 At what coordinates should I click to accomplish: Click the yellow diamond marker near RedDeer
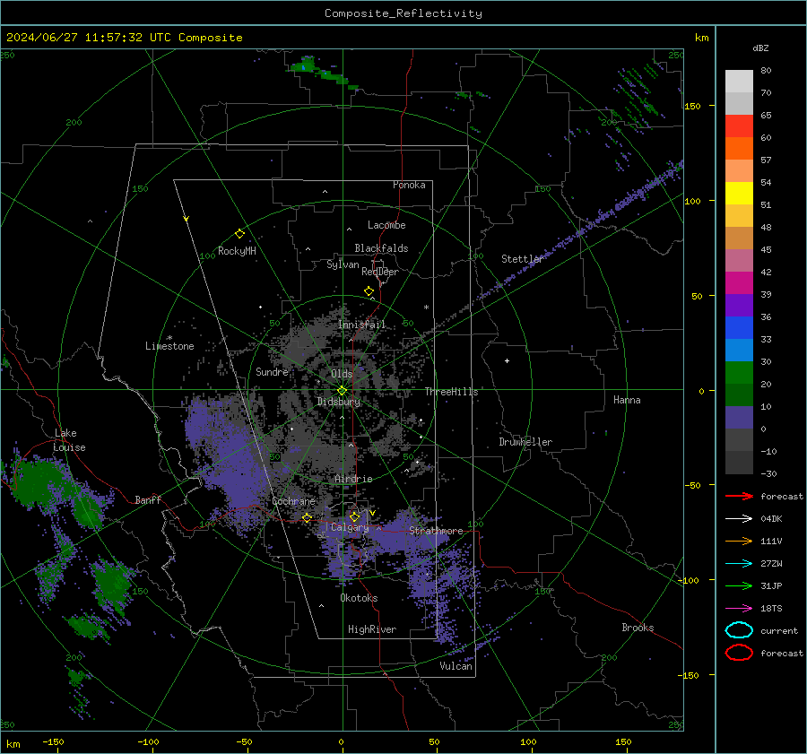click(x=369, y=291)
